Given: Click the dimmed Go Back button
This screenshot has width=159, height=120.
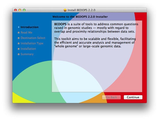Looking at the screenshot, I should (111, 97).
